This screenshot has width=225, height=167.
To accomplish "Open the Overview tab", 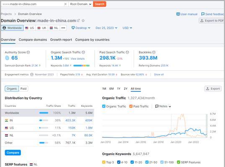I will tap(8, 40).
